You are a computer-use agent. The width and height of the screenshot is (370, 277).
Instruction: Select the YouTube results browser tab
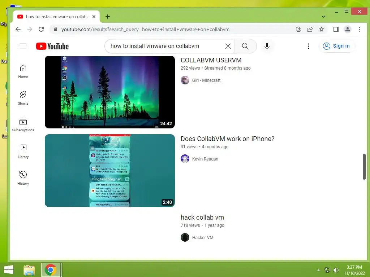point(56,17)
